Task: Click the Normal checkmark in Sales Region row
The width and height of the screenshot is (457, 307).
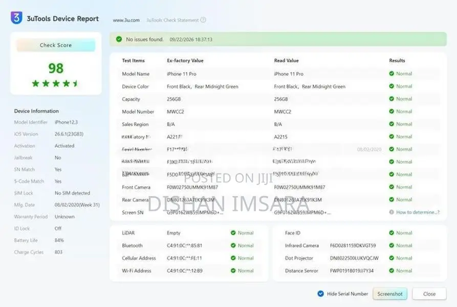Action: [391, 124]
